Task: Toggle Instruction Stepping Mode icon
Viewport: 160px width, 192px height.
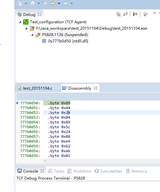Action: 135,14
